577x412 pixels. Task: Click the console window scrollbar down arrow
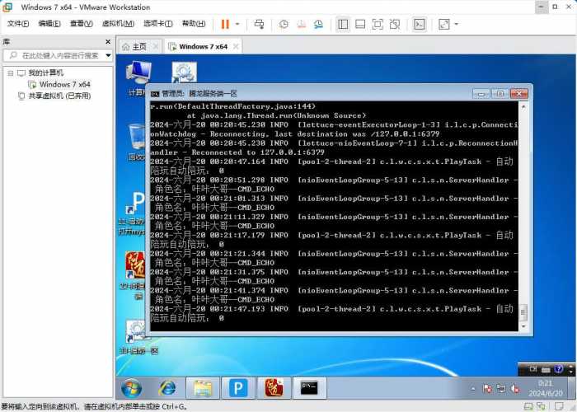(523, 326)
